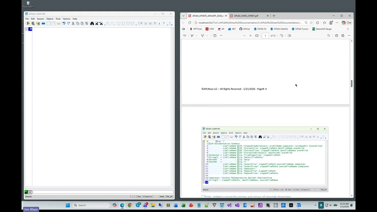The image size is (377, 212).
Task: Click the yellow Save icon in APL64 toolbar
Action: [x=38, y=23]
